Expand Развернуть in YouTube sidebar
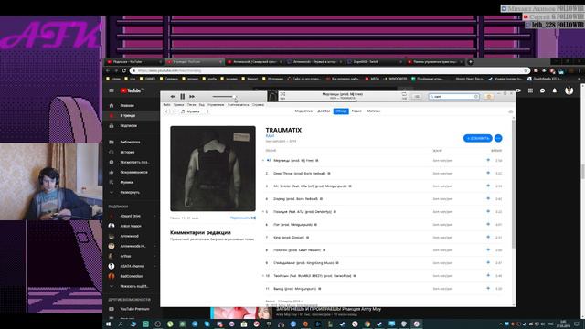The width and height of the screenshot is (585, 329). click(x=131, y=193)
